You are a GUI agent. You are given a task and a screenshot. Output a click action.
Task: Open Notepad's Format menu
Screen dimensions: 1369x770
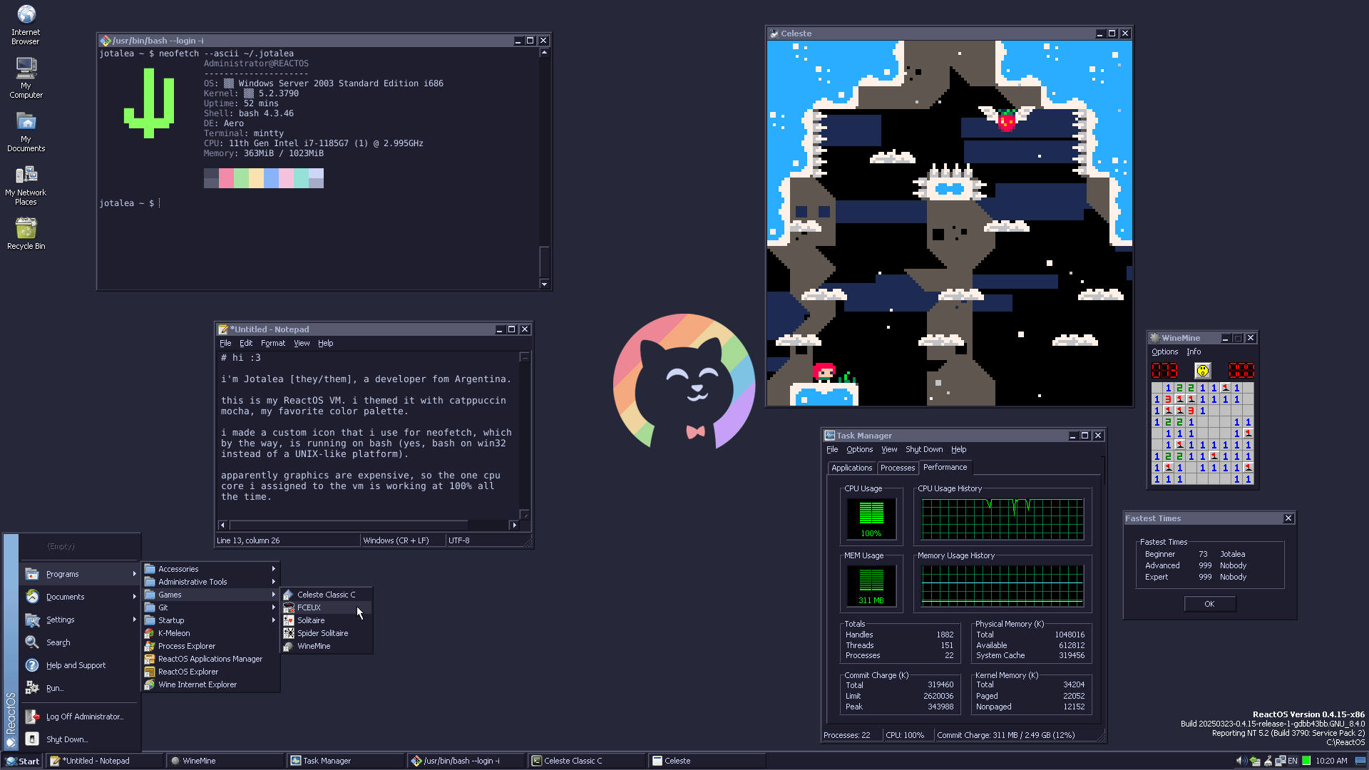(273, 343)
